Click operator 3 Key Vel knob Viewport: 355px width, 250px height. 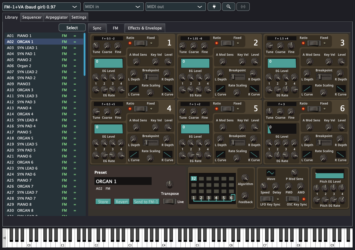(x=329, y=61)
